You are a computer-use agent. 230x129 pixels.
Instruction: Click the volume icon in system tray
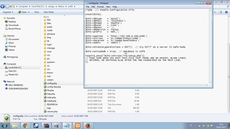pyautogui.click(x=204, y=126)
